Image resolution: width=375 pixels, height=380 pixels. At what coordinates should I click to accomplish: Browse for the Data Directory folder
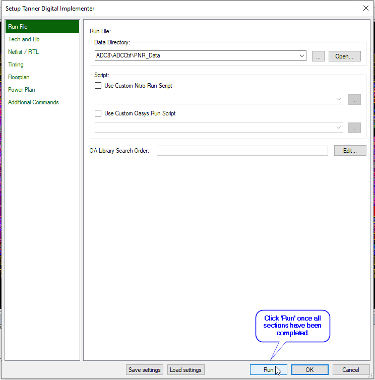click(x=318, y=56)
